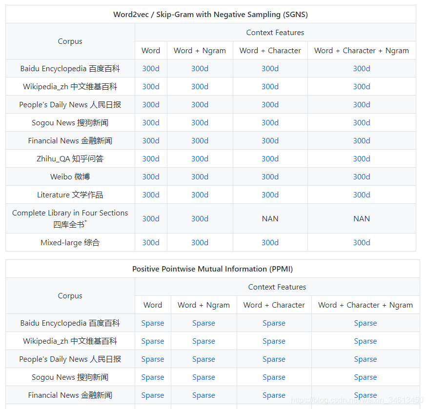This screenshot has height=409, width=428.
Task: Open SGNS Wikipedia_zh Word + Character 300d
Action: tap(270, 86)
